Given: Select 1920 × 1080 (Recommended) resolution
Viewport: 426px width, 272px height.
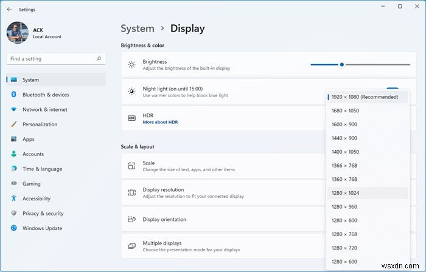Looking at the screenshot, I should pyautogui.click(x=368, y=97).
